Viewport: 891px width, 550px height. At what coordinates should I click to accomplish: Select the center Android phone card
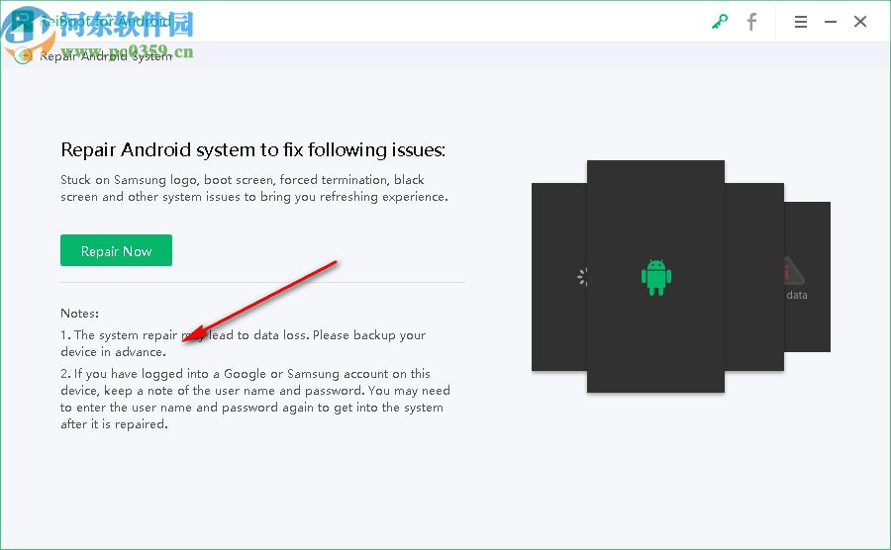[x=655, y=276]
